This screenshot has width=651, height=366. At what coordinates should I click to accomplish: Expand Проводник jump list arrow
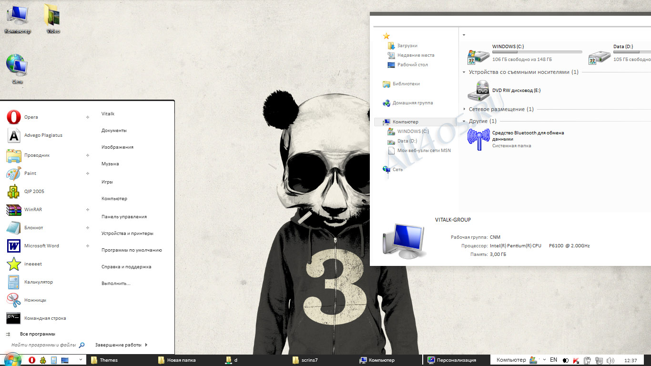88,155
